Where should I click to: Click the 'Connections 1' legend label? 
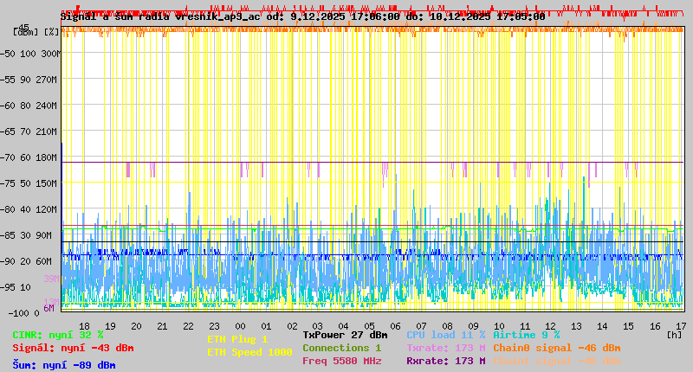(x=341, y=348)
